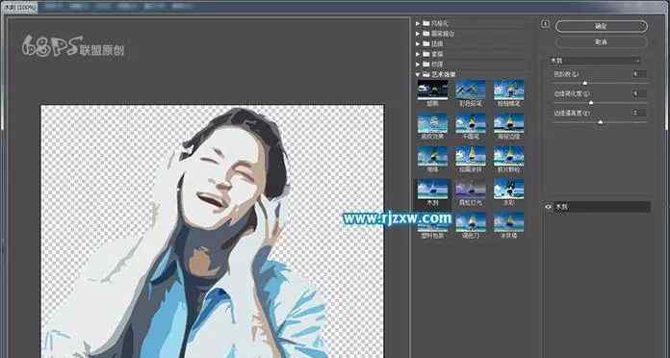Select the 粗糙蜡笔 (Rough Pastels) filter thumbnail

[x=508, y=89]
